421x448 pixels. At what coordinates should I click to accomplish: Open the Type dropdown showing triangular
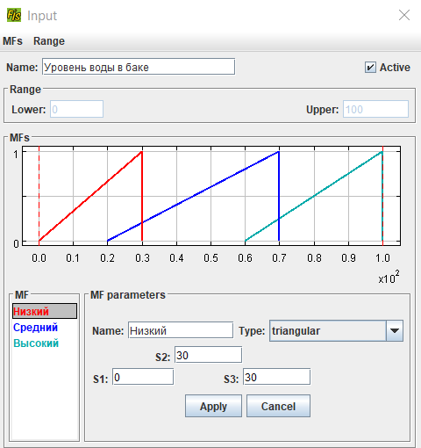[x=336, y=331]
